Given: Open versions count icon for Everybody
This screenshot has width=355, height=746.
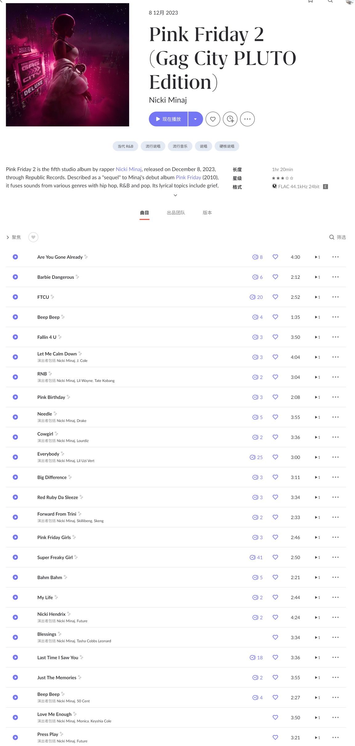Looking at the screenshot, I should (253, 457).
